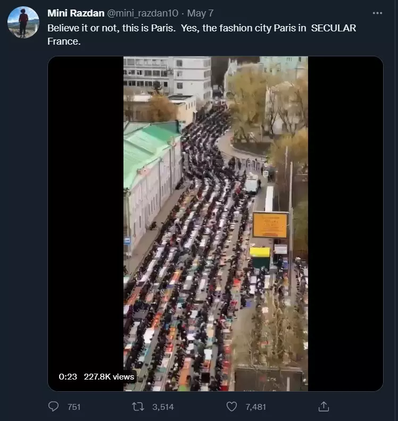The width and height of the screenshot is (398, 421).
Task: Click the 7,481 likes count
Action: 255,407
